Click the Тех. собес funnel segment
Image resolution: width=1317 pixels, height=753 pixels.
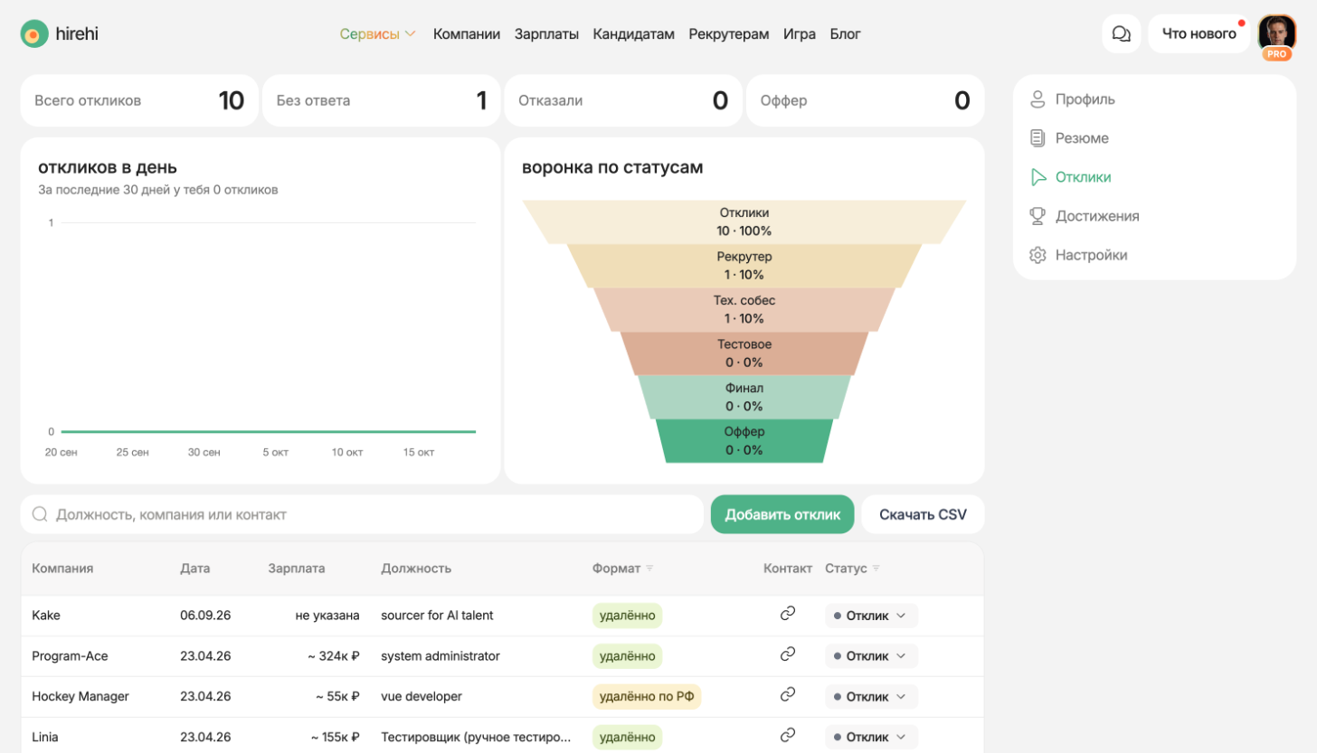[x=744, y=309]
